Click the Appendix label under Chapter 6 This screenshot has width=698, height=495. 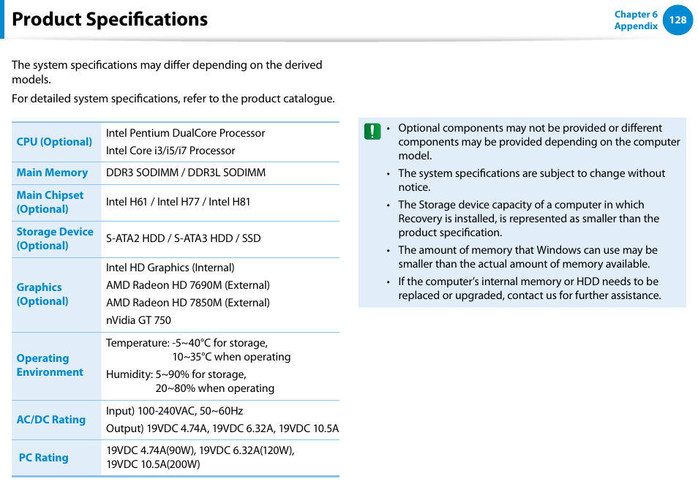[636, 26]
